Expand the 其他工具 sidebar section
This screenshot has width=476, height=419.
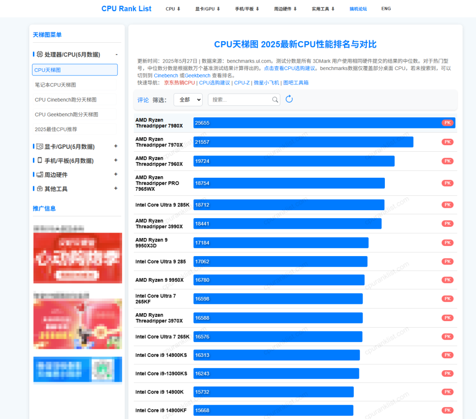coord(116,188)
